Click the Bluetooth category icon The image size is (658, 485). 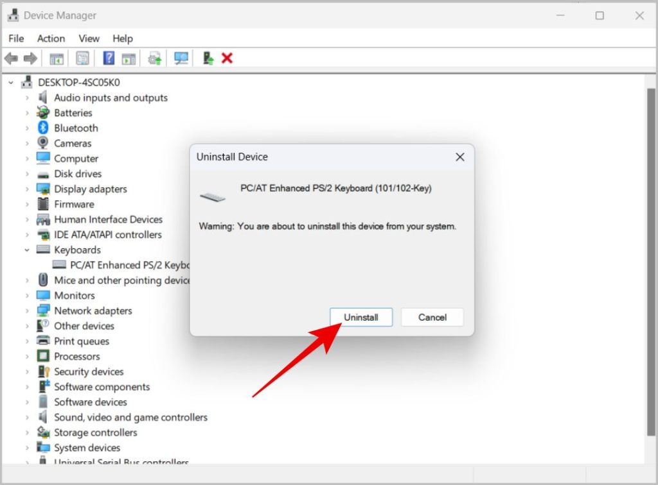pos(43,128)
